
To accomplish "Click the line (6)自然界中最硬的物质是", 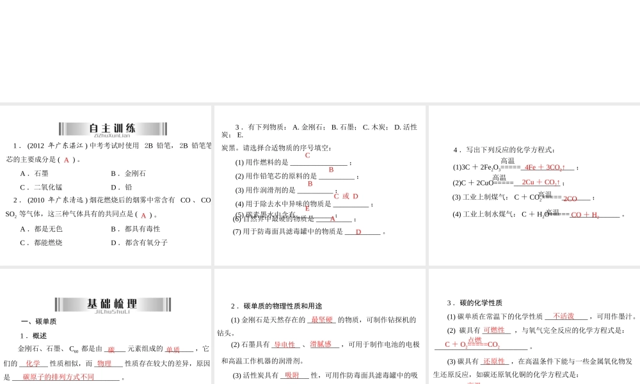I will (294, 219).
